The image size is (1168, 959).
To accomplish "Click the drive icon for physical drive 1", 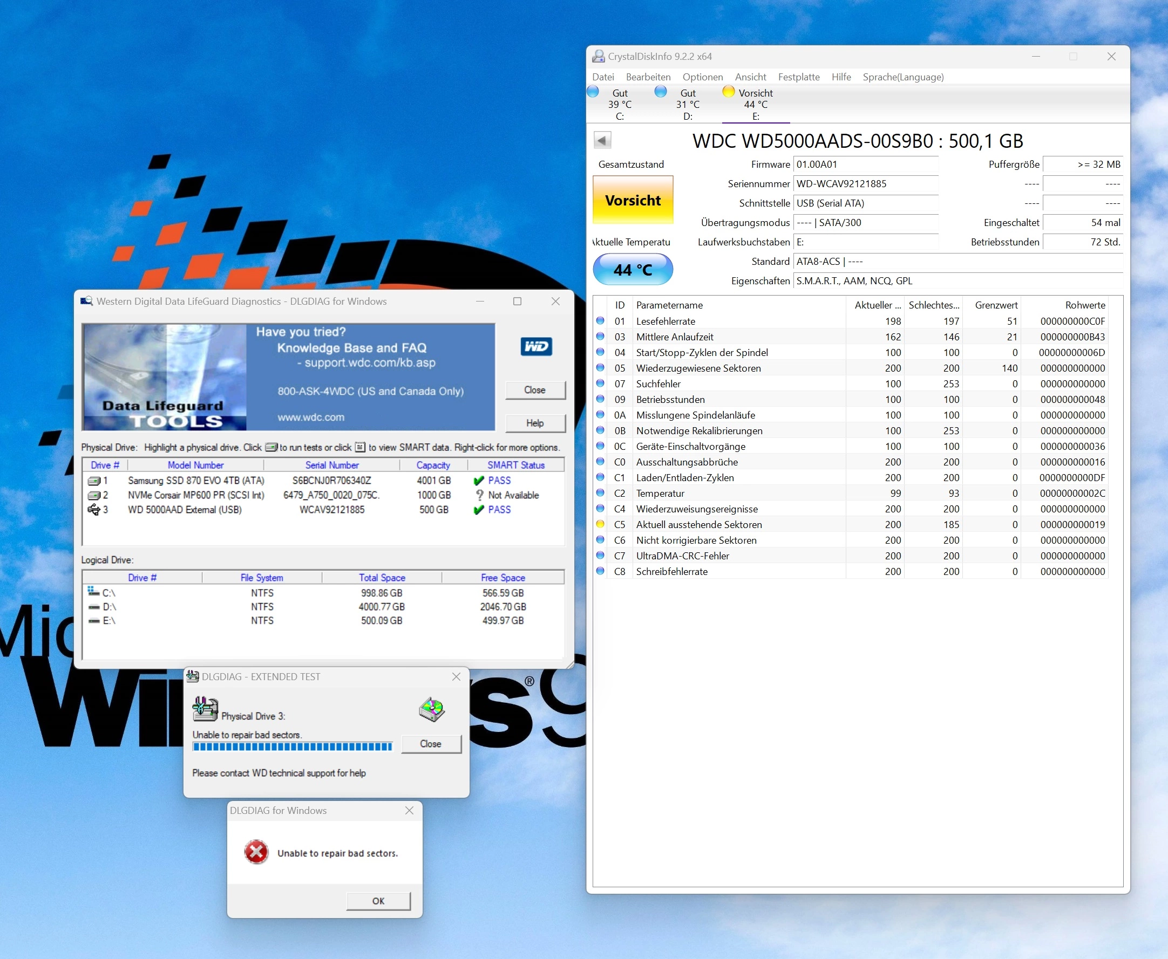I will click(94, 481).
